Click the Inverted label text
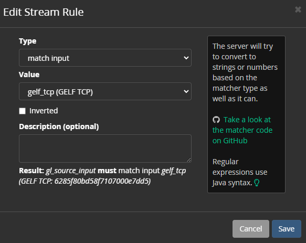Image resolution: width=306 pixels, height=243 pixels. click(44, 111)
